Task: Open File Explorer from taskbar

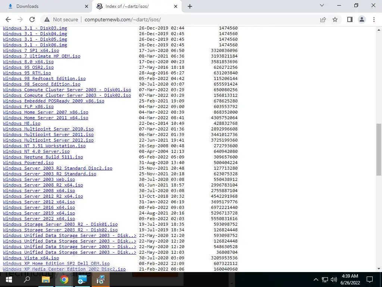Action: pos(46,280)
